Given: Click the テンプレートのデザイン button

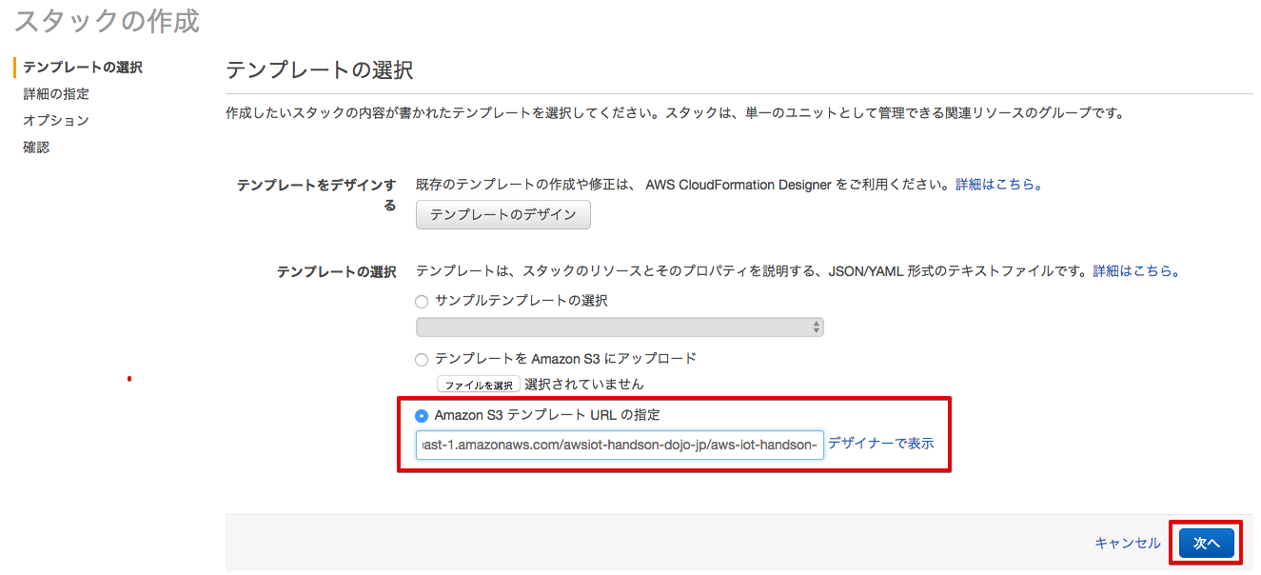Looking at the screenshot, I should click(x=503, y=215).
